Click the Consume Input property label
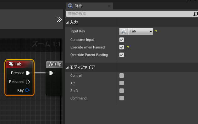 click(82, 40)
